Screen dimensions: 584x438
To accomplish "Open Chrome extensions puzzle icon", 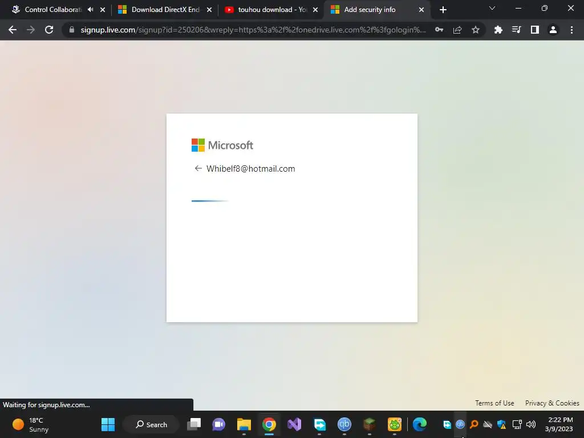I will (498, 30).
